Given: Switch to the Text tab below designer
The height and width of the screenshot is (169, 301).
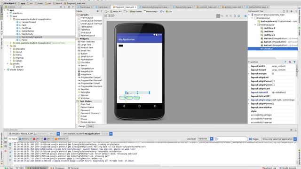Looking at the screenshot, I should click(x=90, y=126).
